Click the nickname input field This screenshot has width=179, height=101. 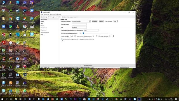pyautogui.click(x=79, y=27)
